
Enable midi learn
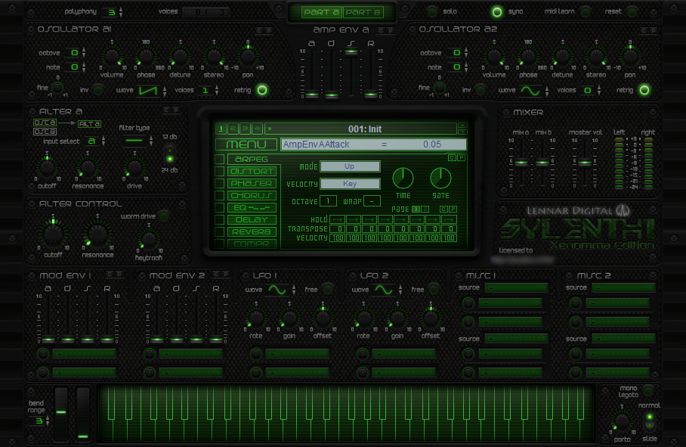pyautogui.click(x=586, y=12)
